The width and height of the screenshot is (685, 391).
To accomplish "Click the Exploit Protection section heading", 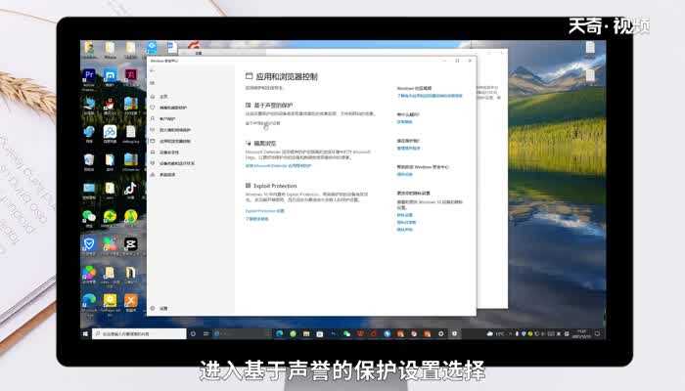I will [x=275, y=186].
